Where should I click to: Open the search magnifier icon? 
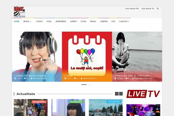point(158,8)
